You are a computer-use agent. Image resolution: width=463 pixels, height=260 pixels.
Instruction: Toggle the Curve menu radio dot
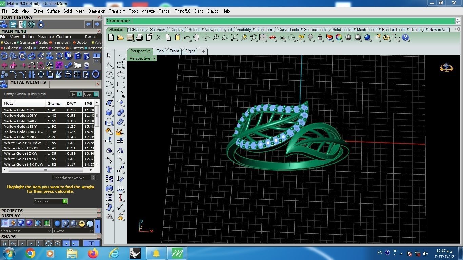pyautogui.click(x=2, y=43)
